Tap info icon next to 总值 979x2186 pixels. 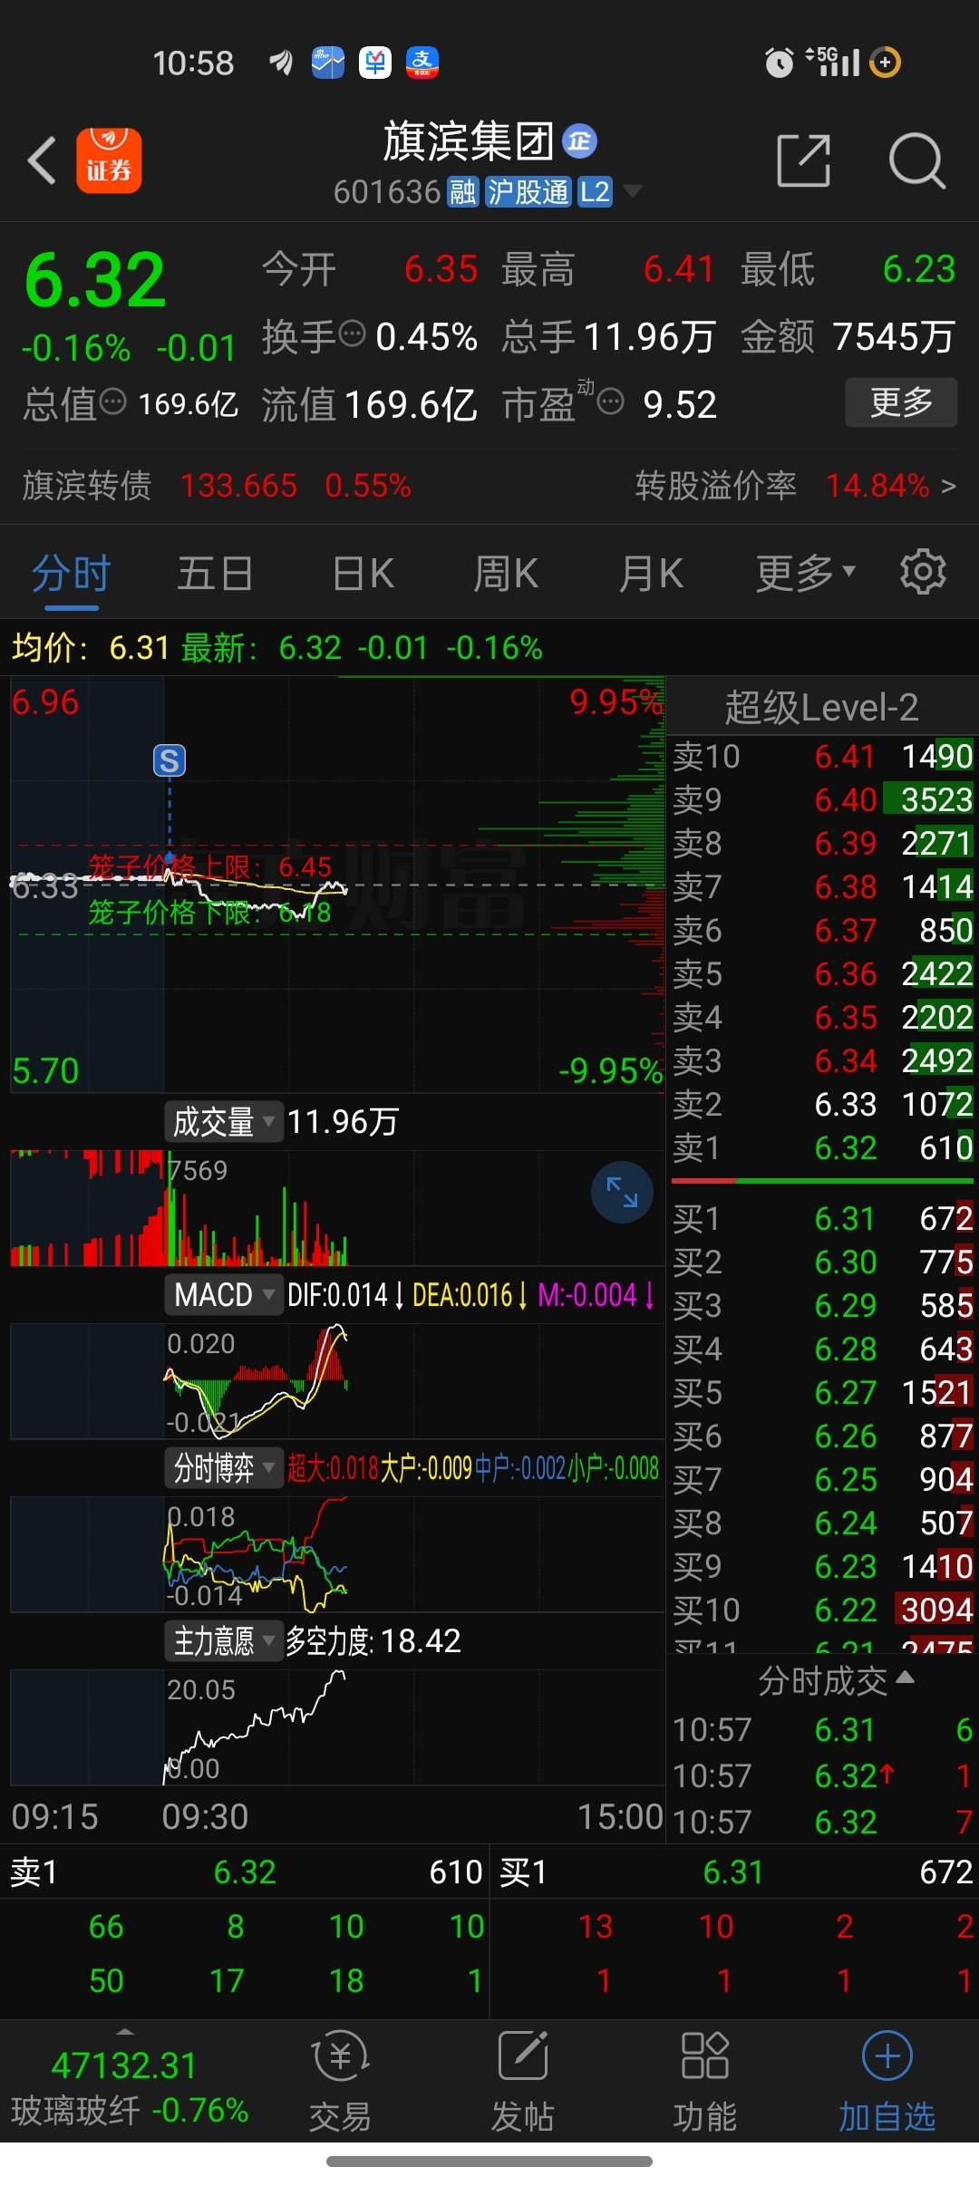[x=112, y=401]
